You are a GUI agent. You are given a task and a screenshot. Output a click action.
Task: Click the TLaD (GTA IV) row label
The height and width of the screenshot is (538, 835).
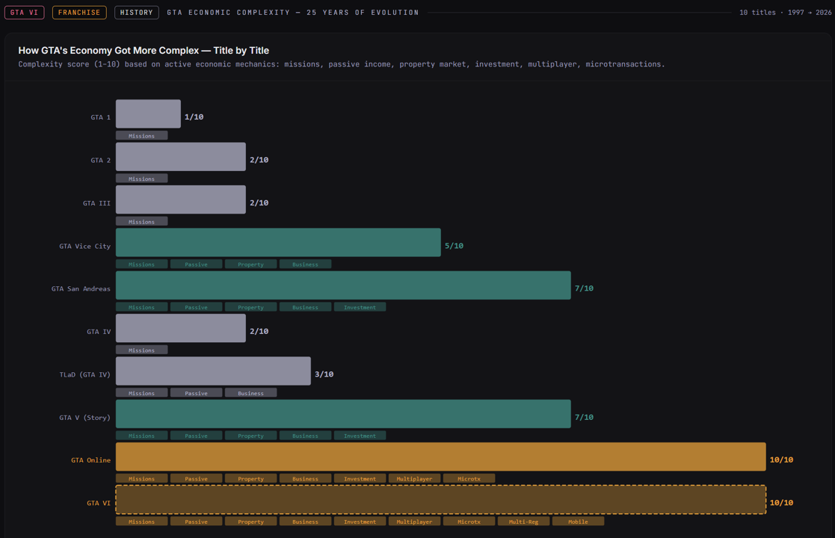[x=84, y=374]
